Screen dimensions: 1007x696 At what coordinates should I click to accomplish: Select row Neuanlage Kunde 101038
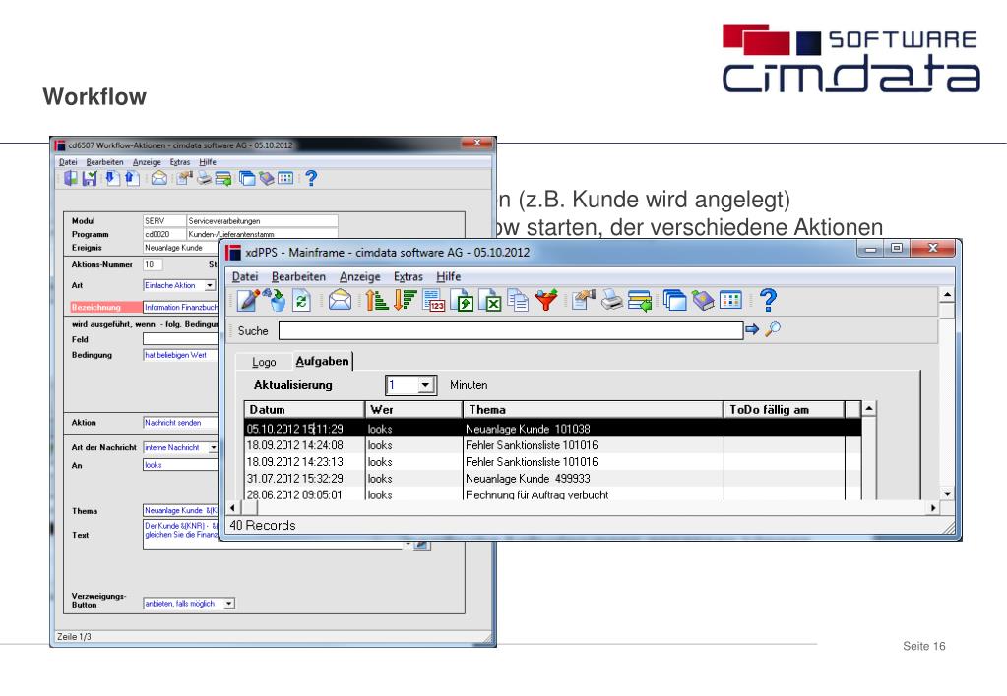[x=553, y=429]
